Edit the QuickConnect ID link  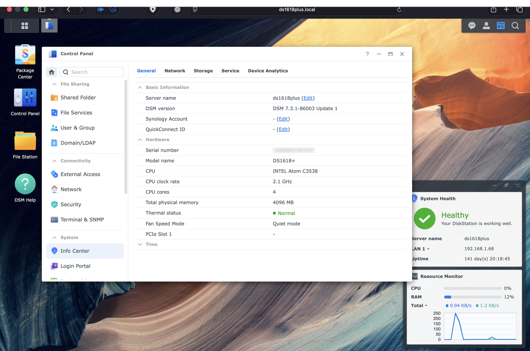tap(283, 129)
